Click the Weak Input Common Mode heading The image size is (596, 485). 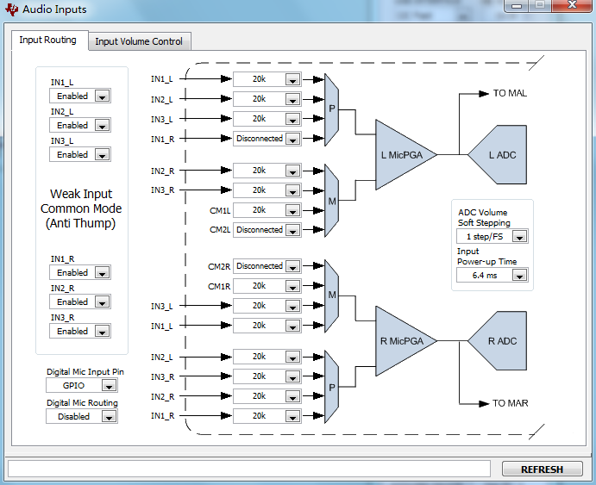click(81, 208)
